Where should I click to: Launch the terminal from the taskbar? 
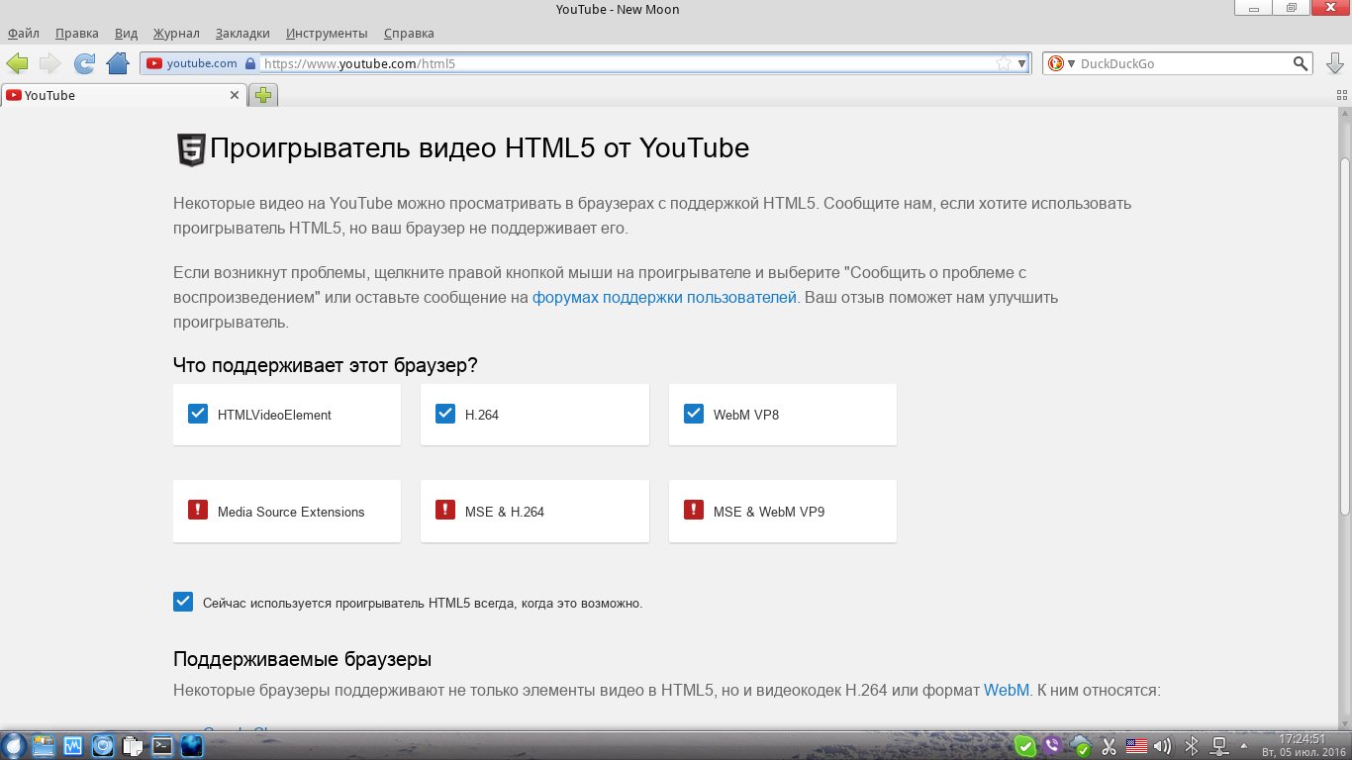[x=161, y=745]
